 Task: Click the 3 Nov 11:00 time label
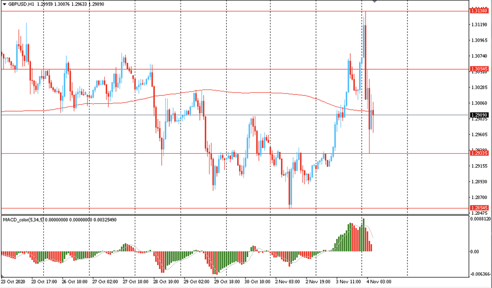pyautogui.click(x=348, y=282)
